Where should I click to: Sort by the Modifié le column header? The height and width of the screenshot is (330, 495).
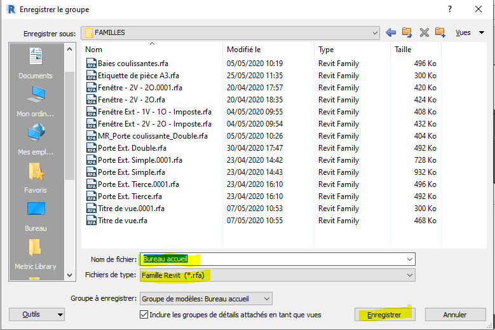244,50
